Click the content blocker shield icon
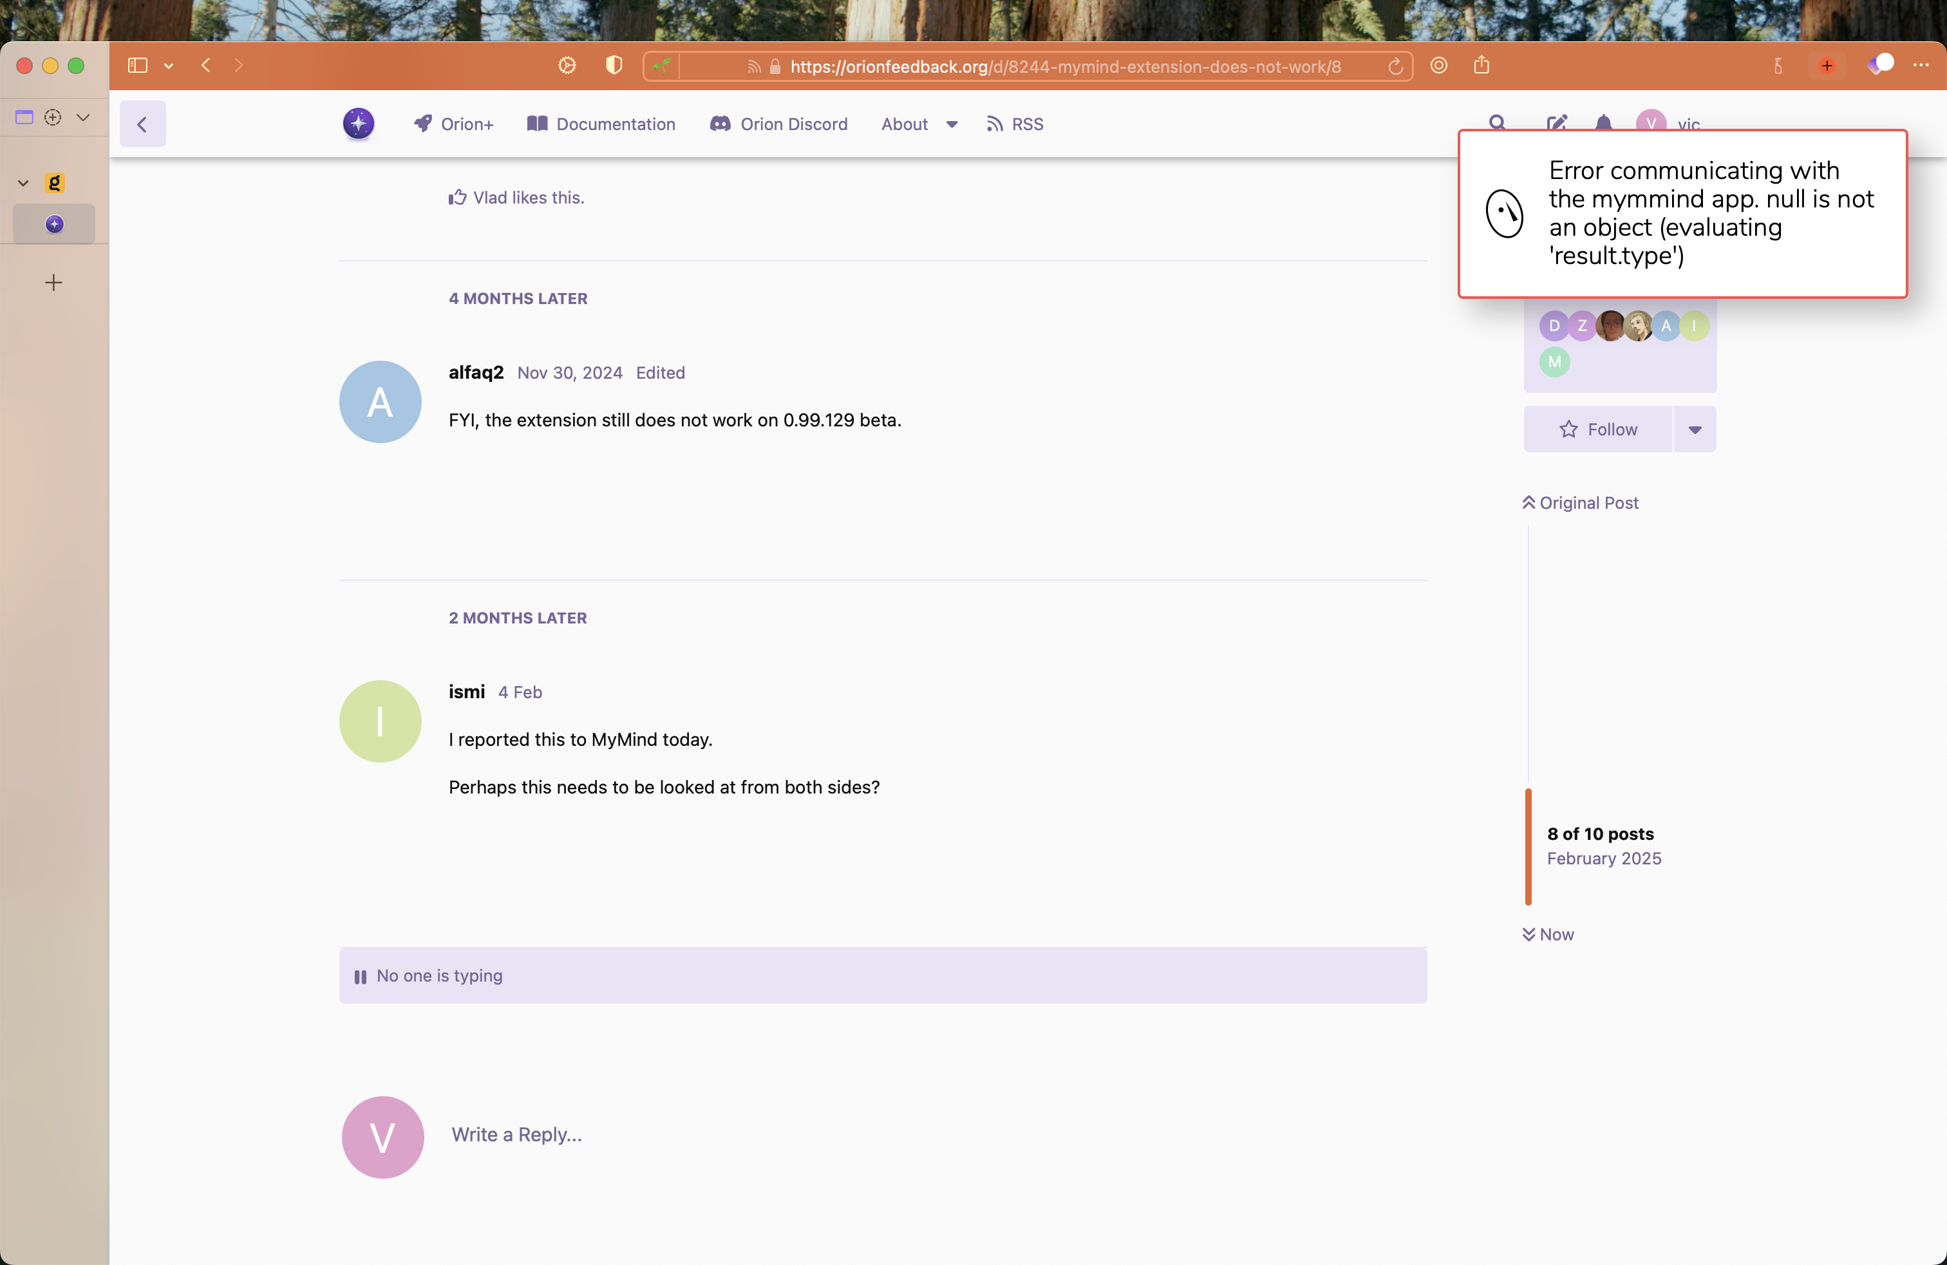 point(614,66)
